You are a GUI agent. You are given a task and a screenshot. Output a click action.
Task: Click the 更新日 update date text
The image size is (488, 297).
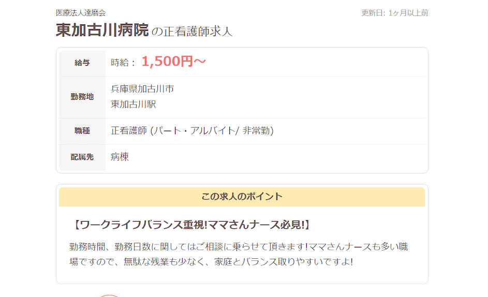tap(395, 13)
